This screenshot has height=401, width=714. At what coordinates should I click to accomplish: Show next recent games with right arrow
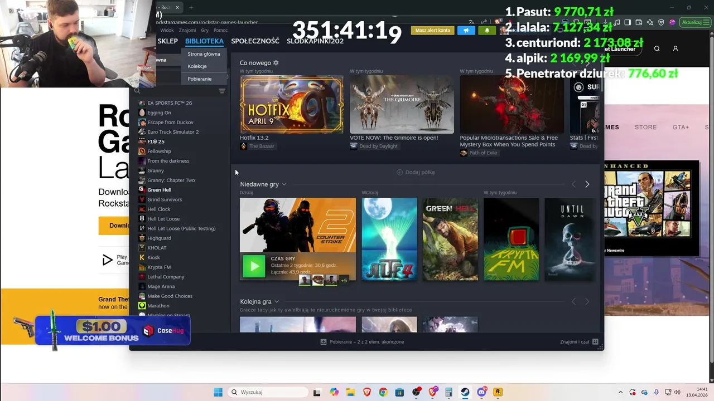[587, 184]
